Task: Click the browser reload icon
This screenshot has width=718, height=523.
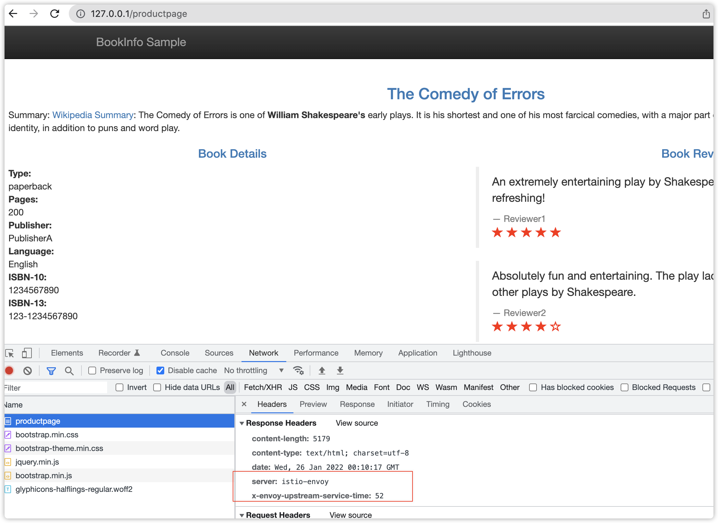Action: (55, 14)
